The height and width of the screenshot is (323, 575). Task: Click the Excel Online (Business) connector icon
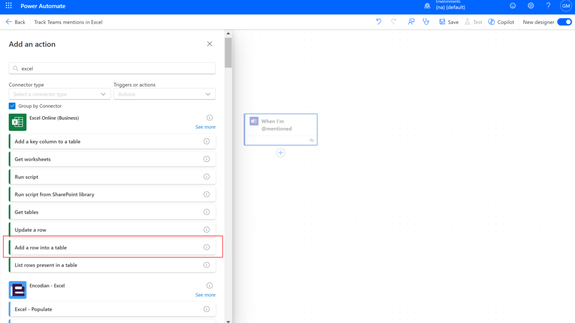pyautogui.click(x=18, y=122)
